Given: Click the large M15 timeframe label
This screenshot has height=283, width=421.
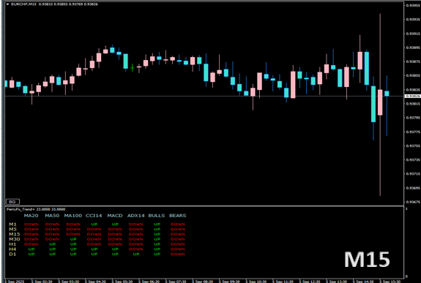Looking at the screenshot, I should point(367,260).
